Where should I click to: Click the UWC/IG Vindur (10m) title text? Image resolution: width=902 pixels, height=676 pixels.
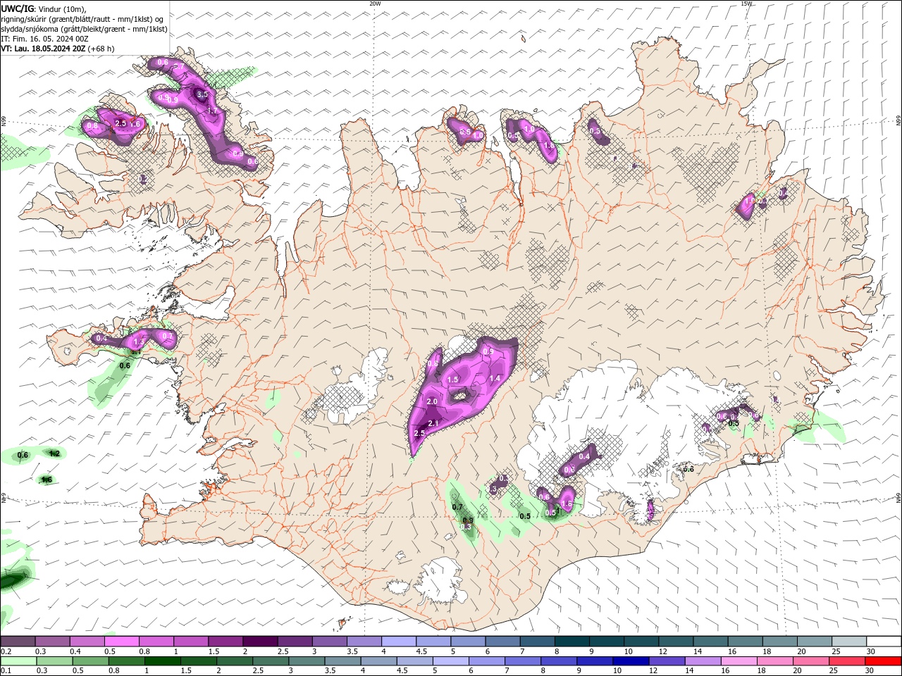point(43,8)
